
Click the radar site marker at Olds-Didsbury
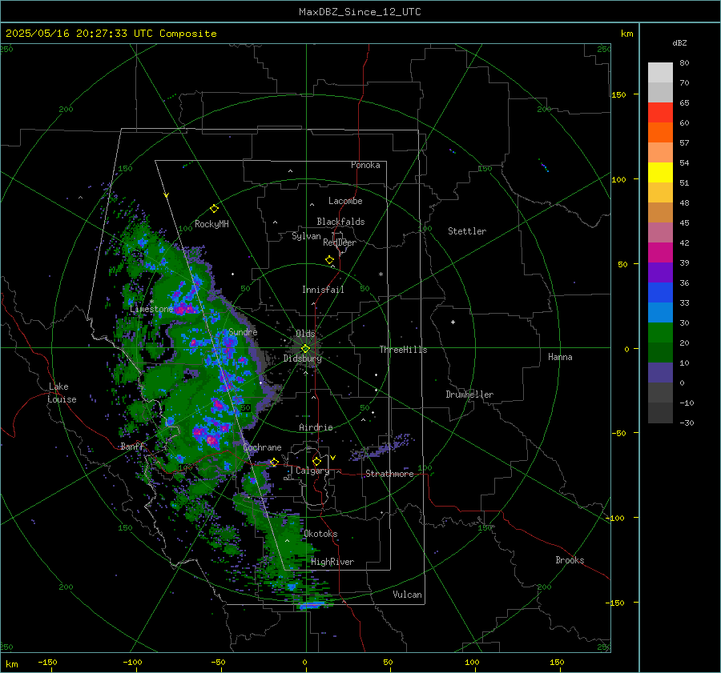(305, 349)
